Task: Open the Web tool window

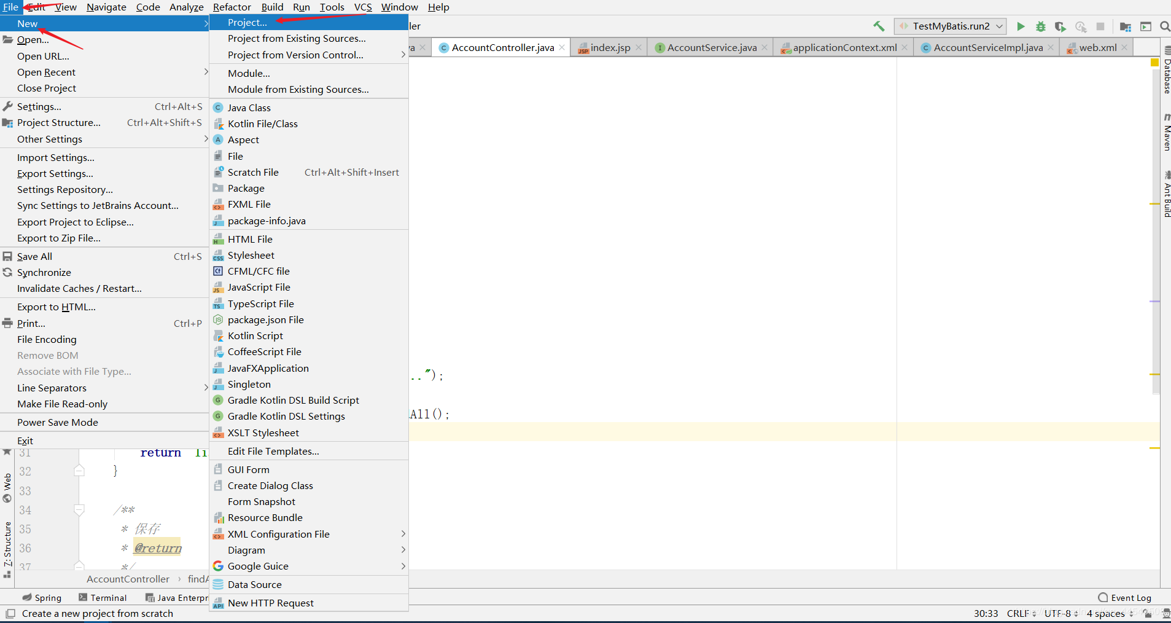Action: pos(7,487)
